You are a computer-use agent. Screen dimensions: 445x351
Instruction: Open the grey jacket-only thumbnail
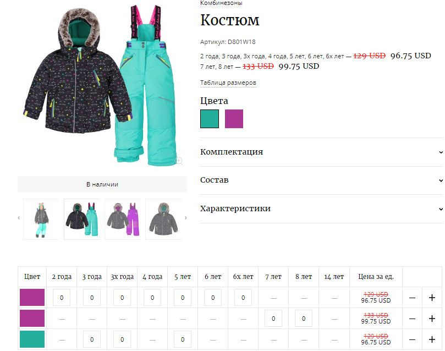tap(163, 220)
